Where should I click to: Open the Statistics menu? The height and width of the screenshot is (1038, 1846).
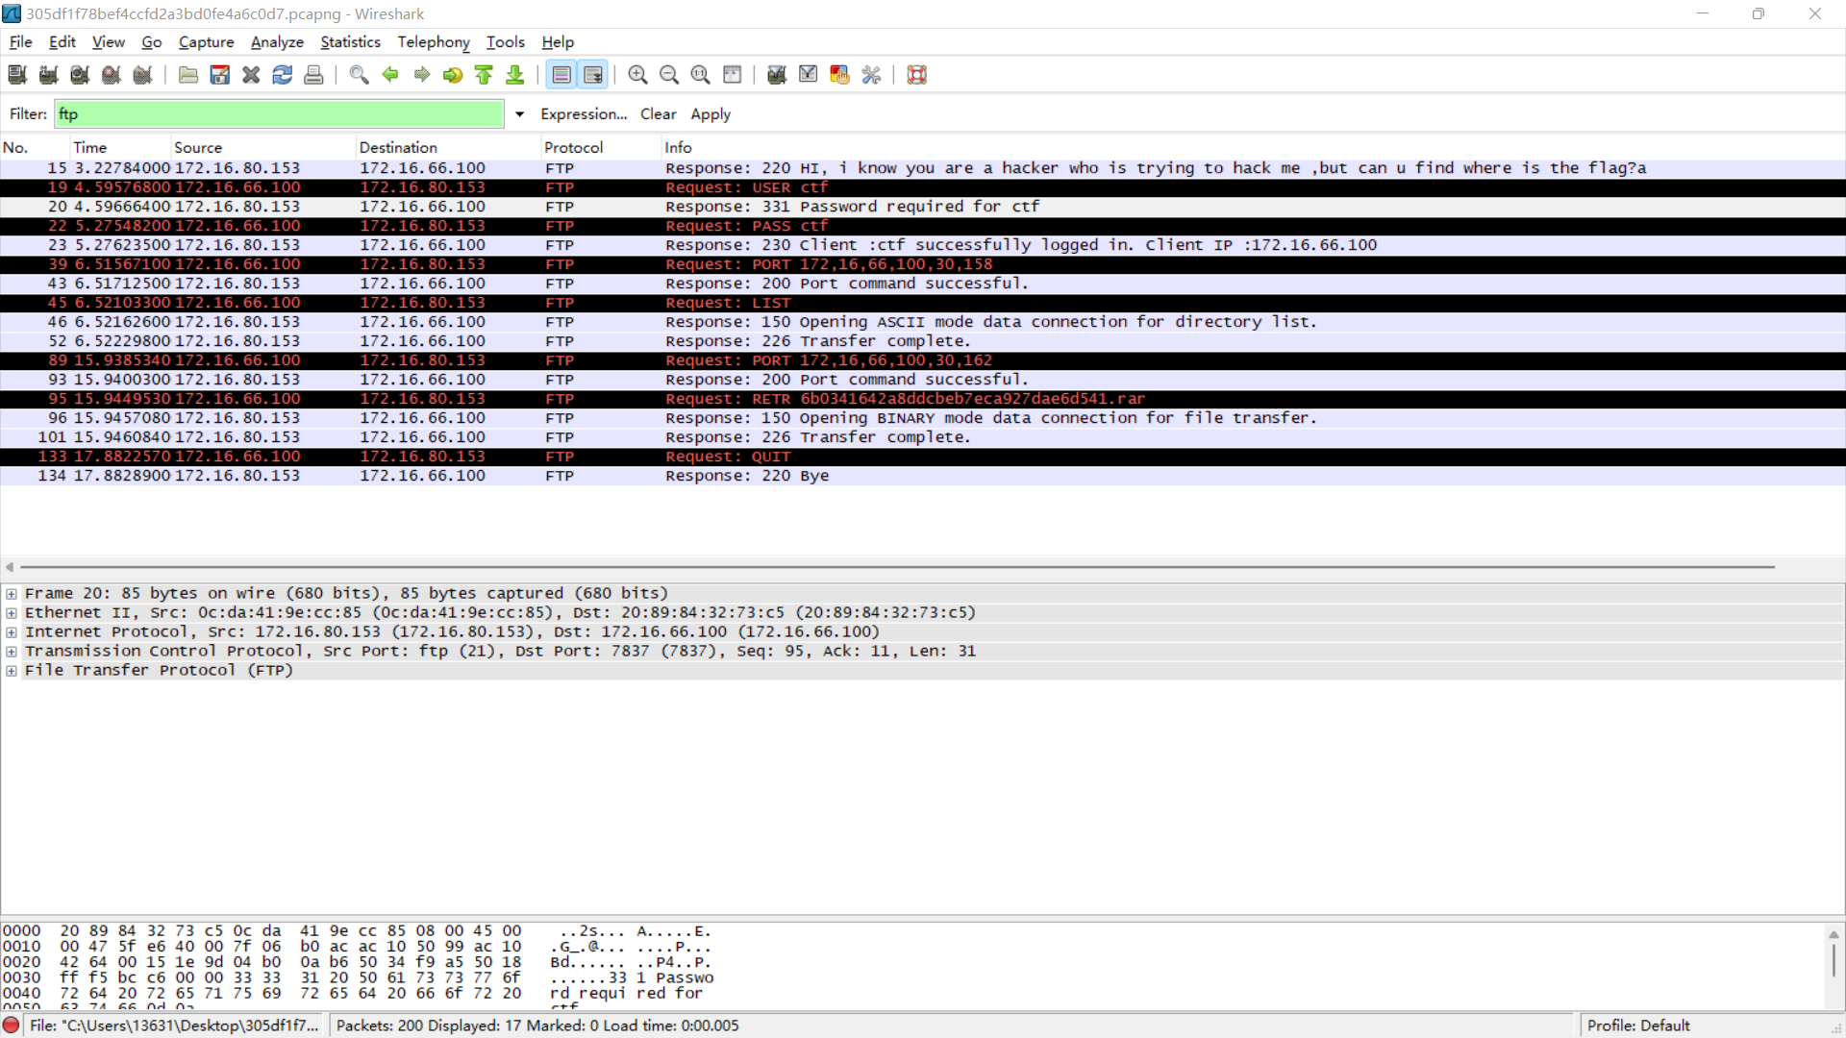click(350, 42)
